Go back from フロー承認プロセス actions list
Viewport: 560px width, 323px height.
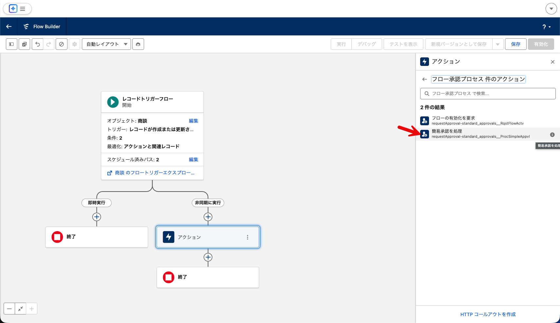425,79
